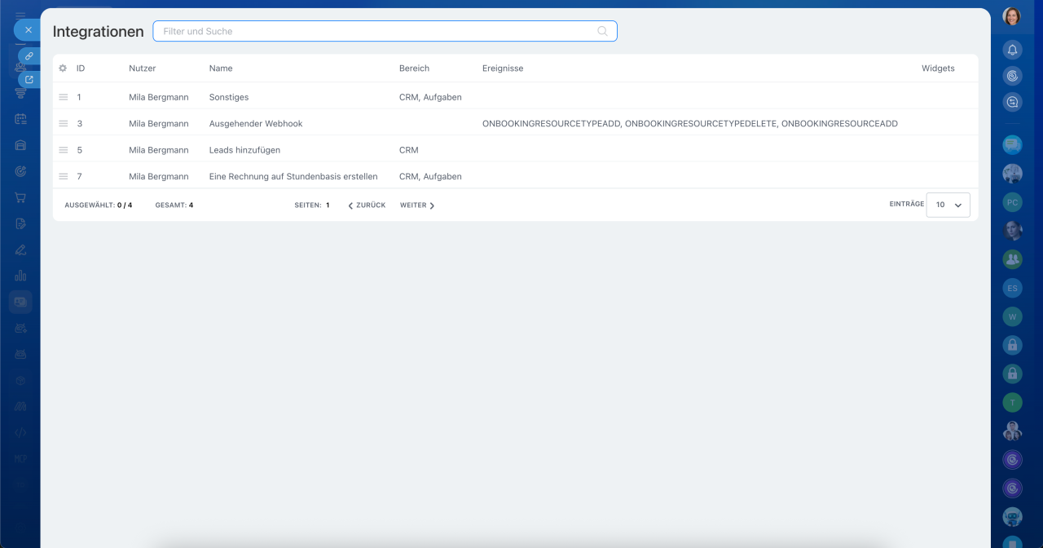Sort by the Bereich column header

click(414, 68)
